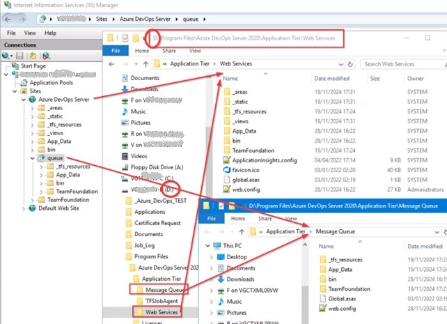
Task: Select the Azure DevOps Server site globe icon
Action: pos(33,99)
